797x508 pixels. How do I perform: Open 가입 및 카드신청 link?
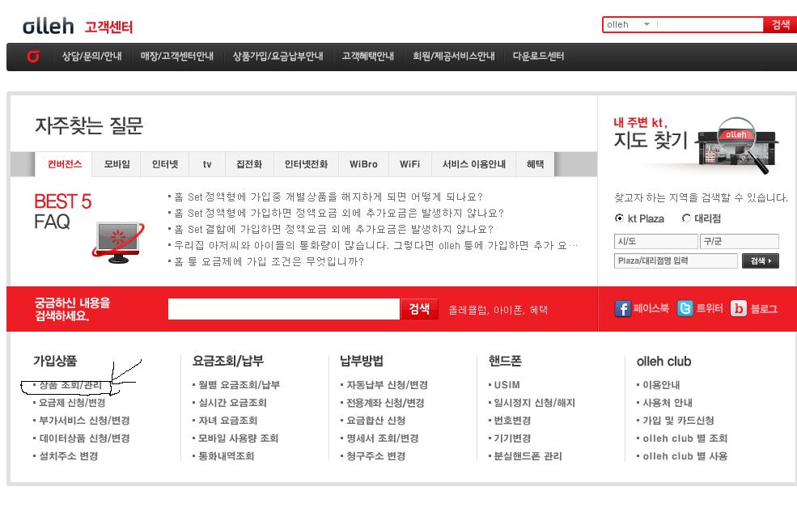click(x=679, y=421)
